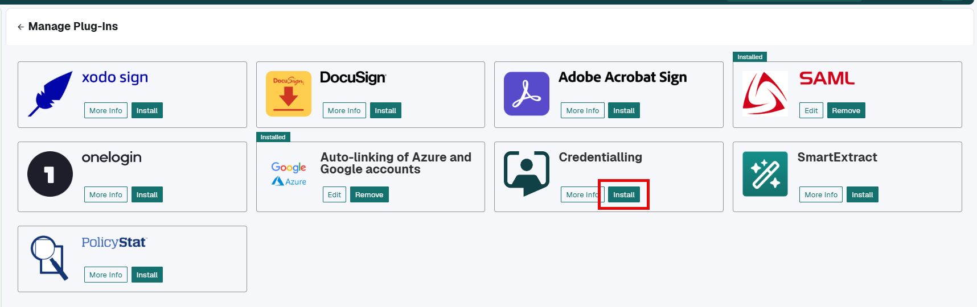Install the Adobe Acrobat Sign plug-in
This screenshot has width=977, height=307.
click(624, 110)
